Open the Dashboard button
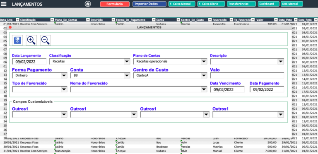 268,4
